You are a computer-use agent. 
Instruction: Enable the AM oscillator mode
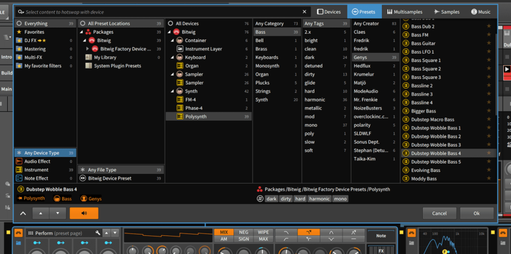[224, 239]
